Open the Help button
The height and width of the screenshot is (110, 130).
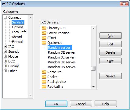click(x=106, y=104)
